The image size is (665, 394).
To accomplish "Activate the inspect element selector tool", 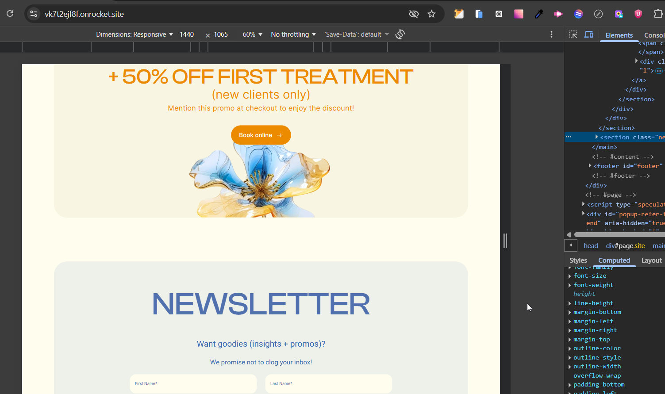I will [x=573, y=34].
